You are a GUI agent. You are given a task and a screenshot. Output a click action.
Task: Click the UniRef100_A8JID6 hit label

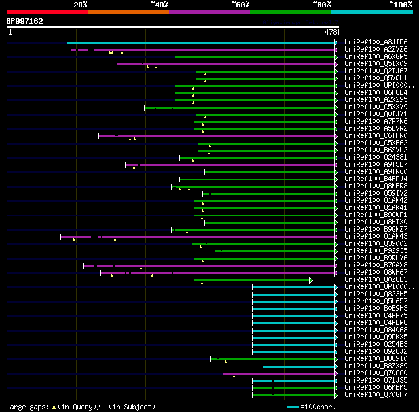tap(376, 42)
